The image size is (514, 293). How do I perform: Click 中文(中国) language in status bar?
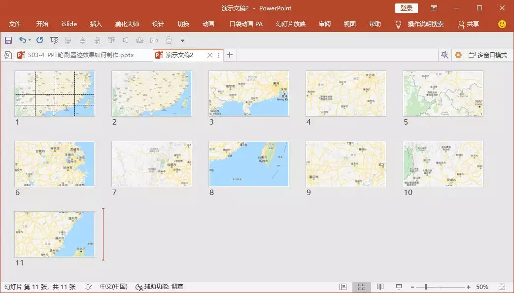point(113,287)
